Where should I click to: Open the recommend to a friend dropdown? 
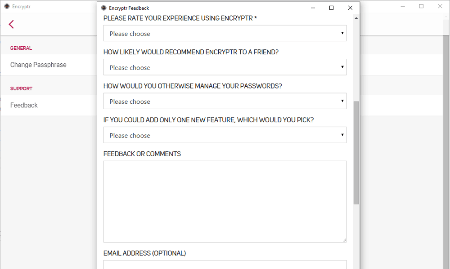coord(225,67)
